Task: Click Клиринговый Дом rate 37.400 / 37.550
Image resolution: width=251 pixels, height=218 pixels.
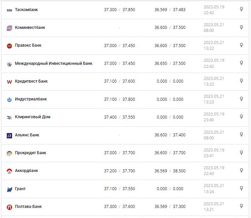Action: 119,117
